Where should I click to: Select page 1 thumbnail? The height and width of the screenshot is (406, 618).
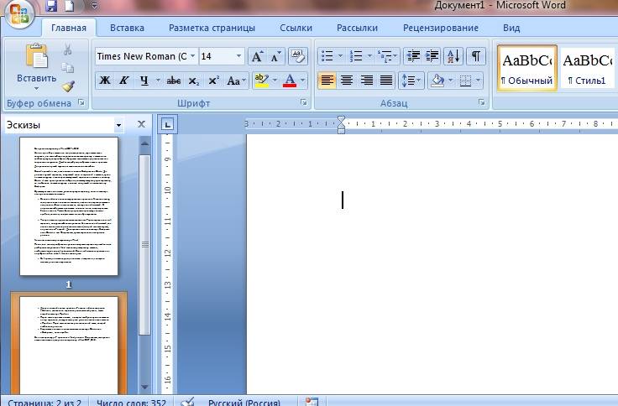click(x=69, y=206)
